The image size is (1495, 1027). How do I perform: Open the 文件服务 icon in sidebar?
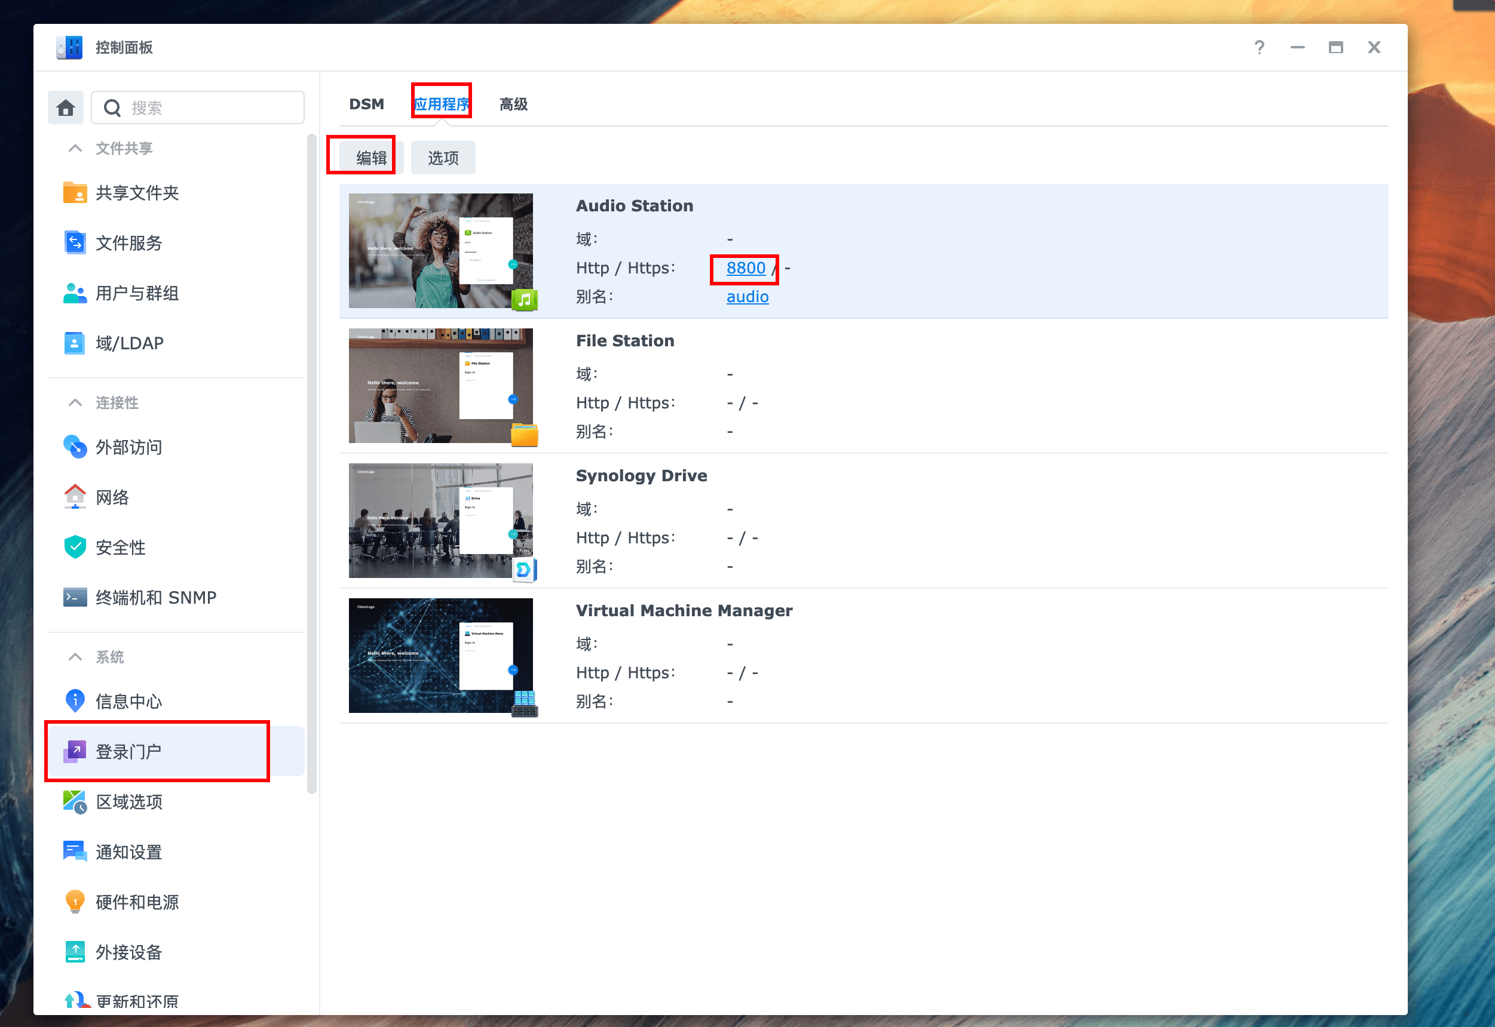[75, 242]
